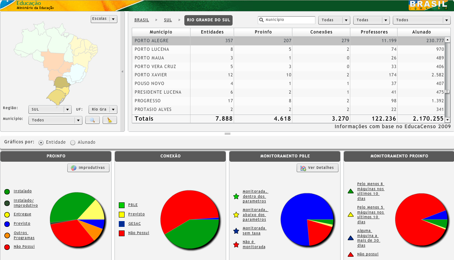Viewport: 454px width, 260px height.
Task: Click the RIO GRANDE DO SUL breadcrumb
Action: (208, 20)
